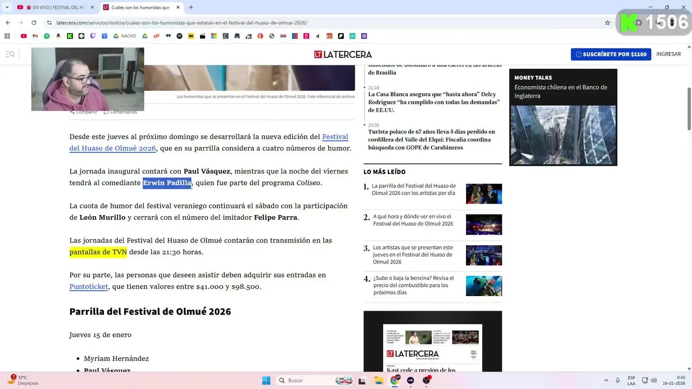This screenshot has height=389, width=692.
Task: Click the Parrilla del Festival de Olmué 2026 heading
Action: click(150, 311)
